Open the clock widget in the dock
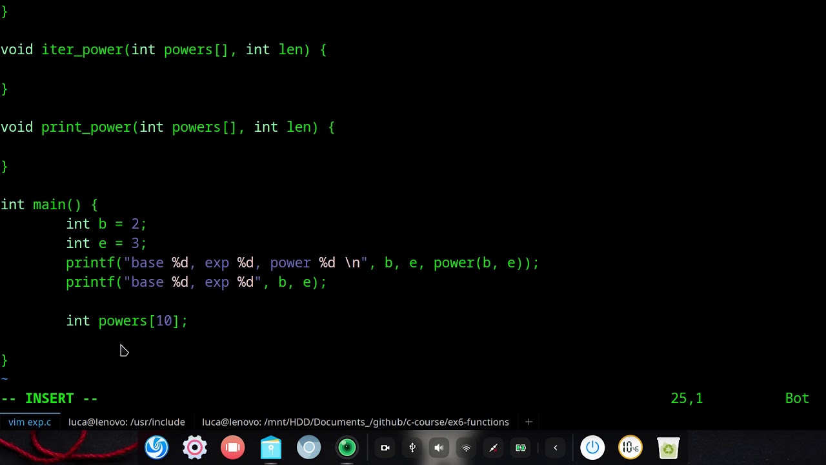The width and height of the screenshot is (826, 465). tap(630, 448)
